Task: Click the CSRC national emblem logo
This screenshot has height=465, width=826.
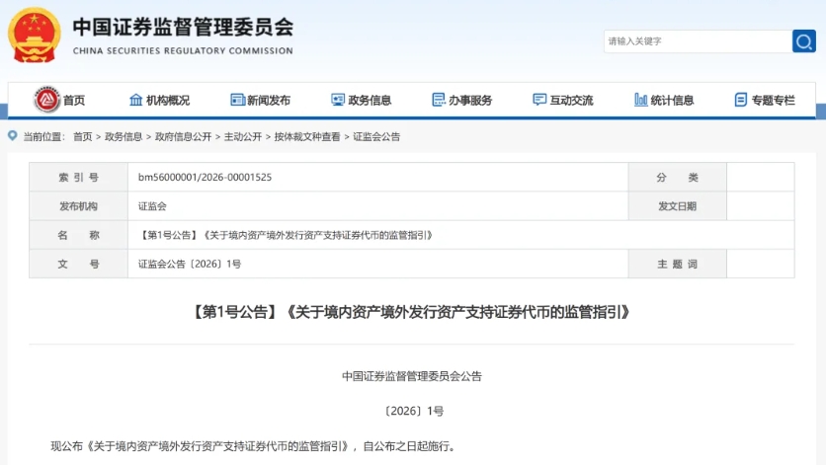Action: pyautogui.click(x=35, y=36)
